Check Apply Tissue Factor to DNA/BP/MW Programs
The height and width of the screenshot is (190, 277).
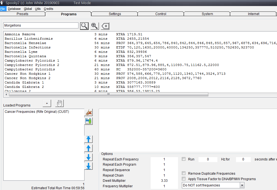point(184,179)
